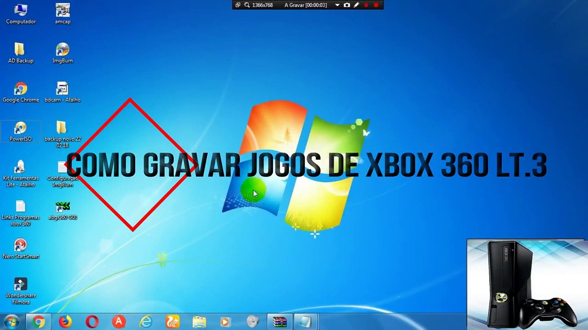The width and height of the screenshot is (588, 330).
Task: Click Kit Ferramentas Lite shortcut
Action: point(20,168)
